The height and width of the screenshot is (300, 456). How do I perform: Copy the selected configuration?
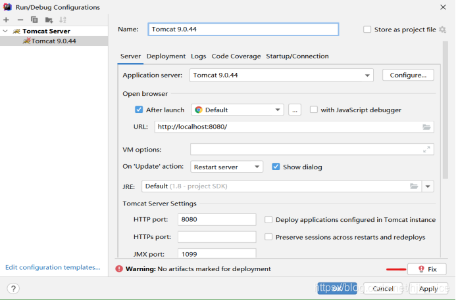pyautogui.click(x=34, y=20)
